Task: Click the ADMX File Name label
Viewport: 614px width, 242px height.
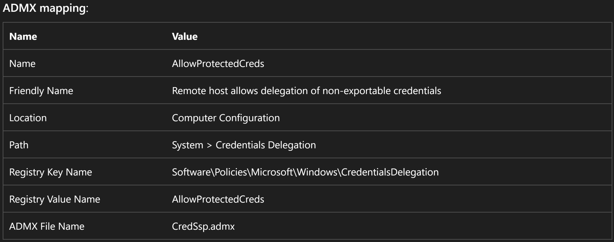Action: 47,226
